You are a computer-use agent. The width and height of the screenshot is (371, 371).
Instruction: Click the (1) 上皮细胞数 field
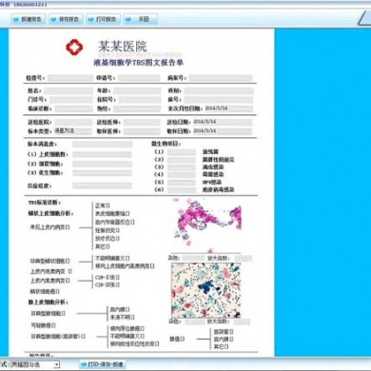[x=102, y=154]
